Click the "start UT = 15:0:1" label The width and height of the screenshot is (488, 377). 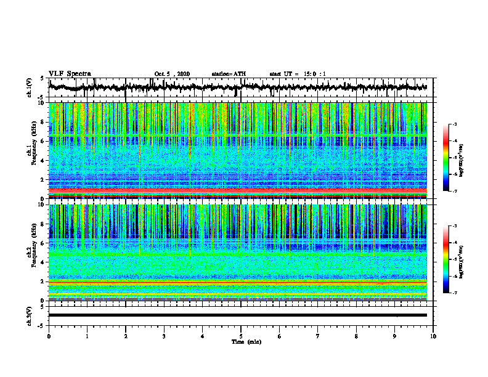point(298,74)
